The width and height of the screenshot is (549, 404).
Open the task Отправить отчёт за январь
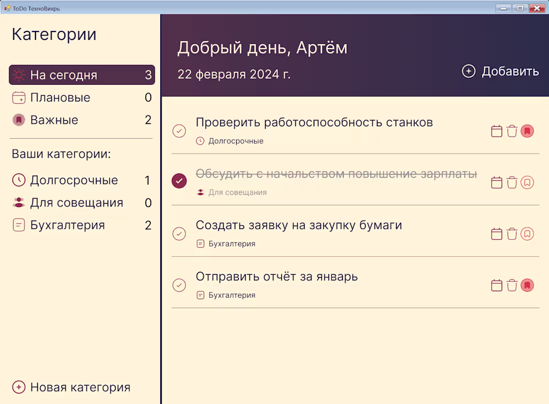[277, 277]
